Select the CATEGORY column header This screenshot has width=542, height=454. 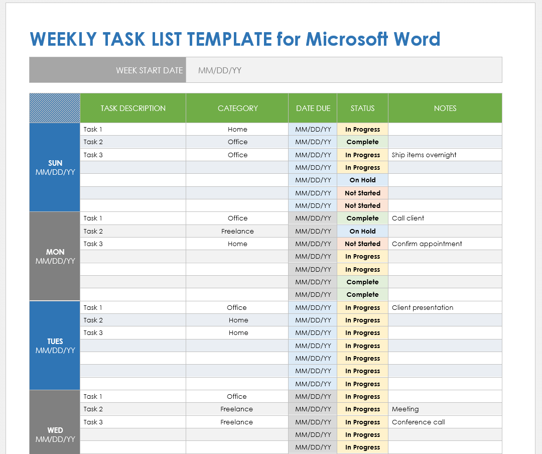click(237, 107)
